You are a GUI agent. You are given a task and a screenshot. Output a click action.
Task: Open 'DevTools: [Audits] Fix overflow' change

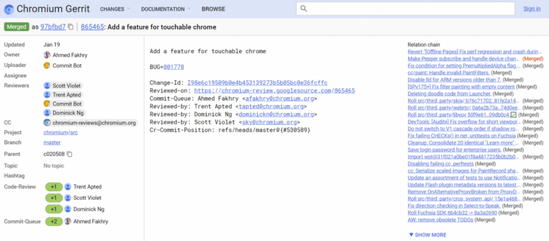[464, 122]
